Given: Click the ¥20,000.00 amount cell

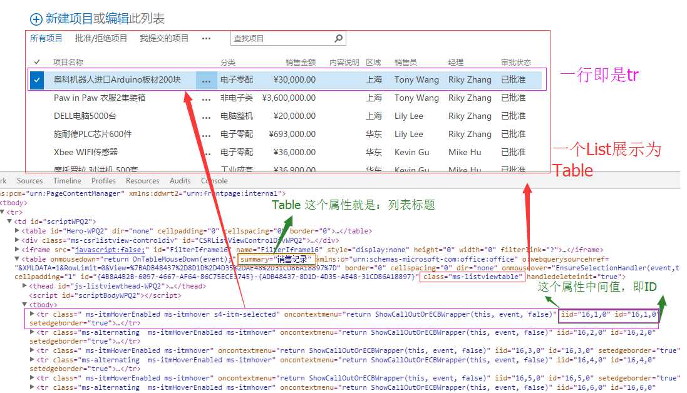Looking at the screenshot, I should 294,116.
